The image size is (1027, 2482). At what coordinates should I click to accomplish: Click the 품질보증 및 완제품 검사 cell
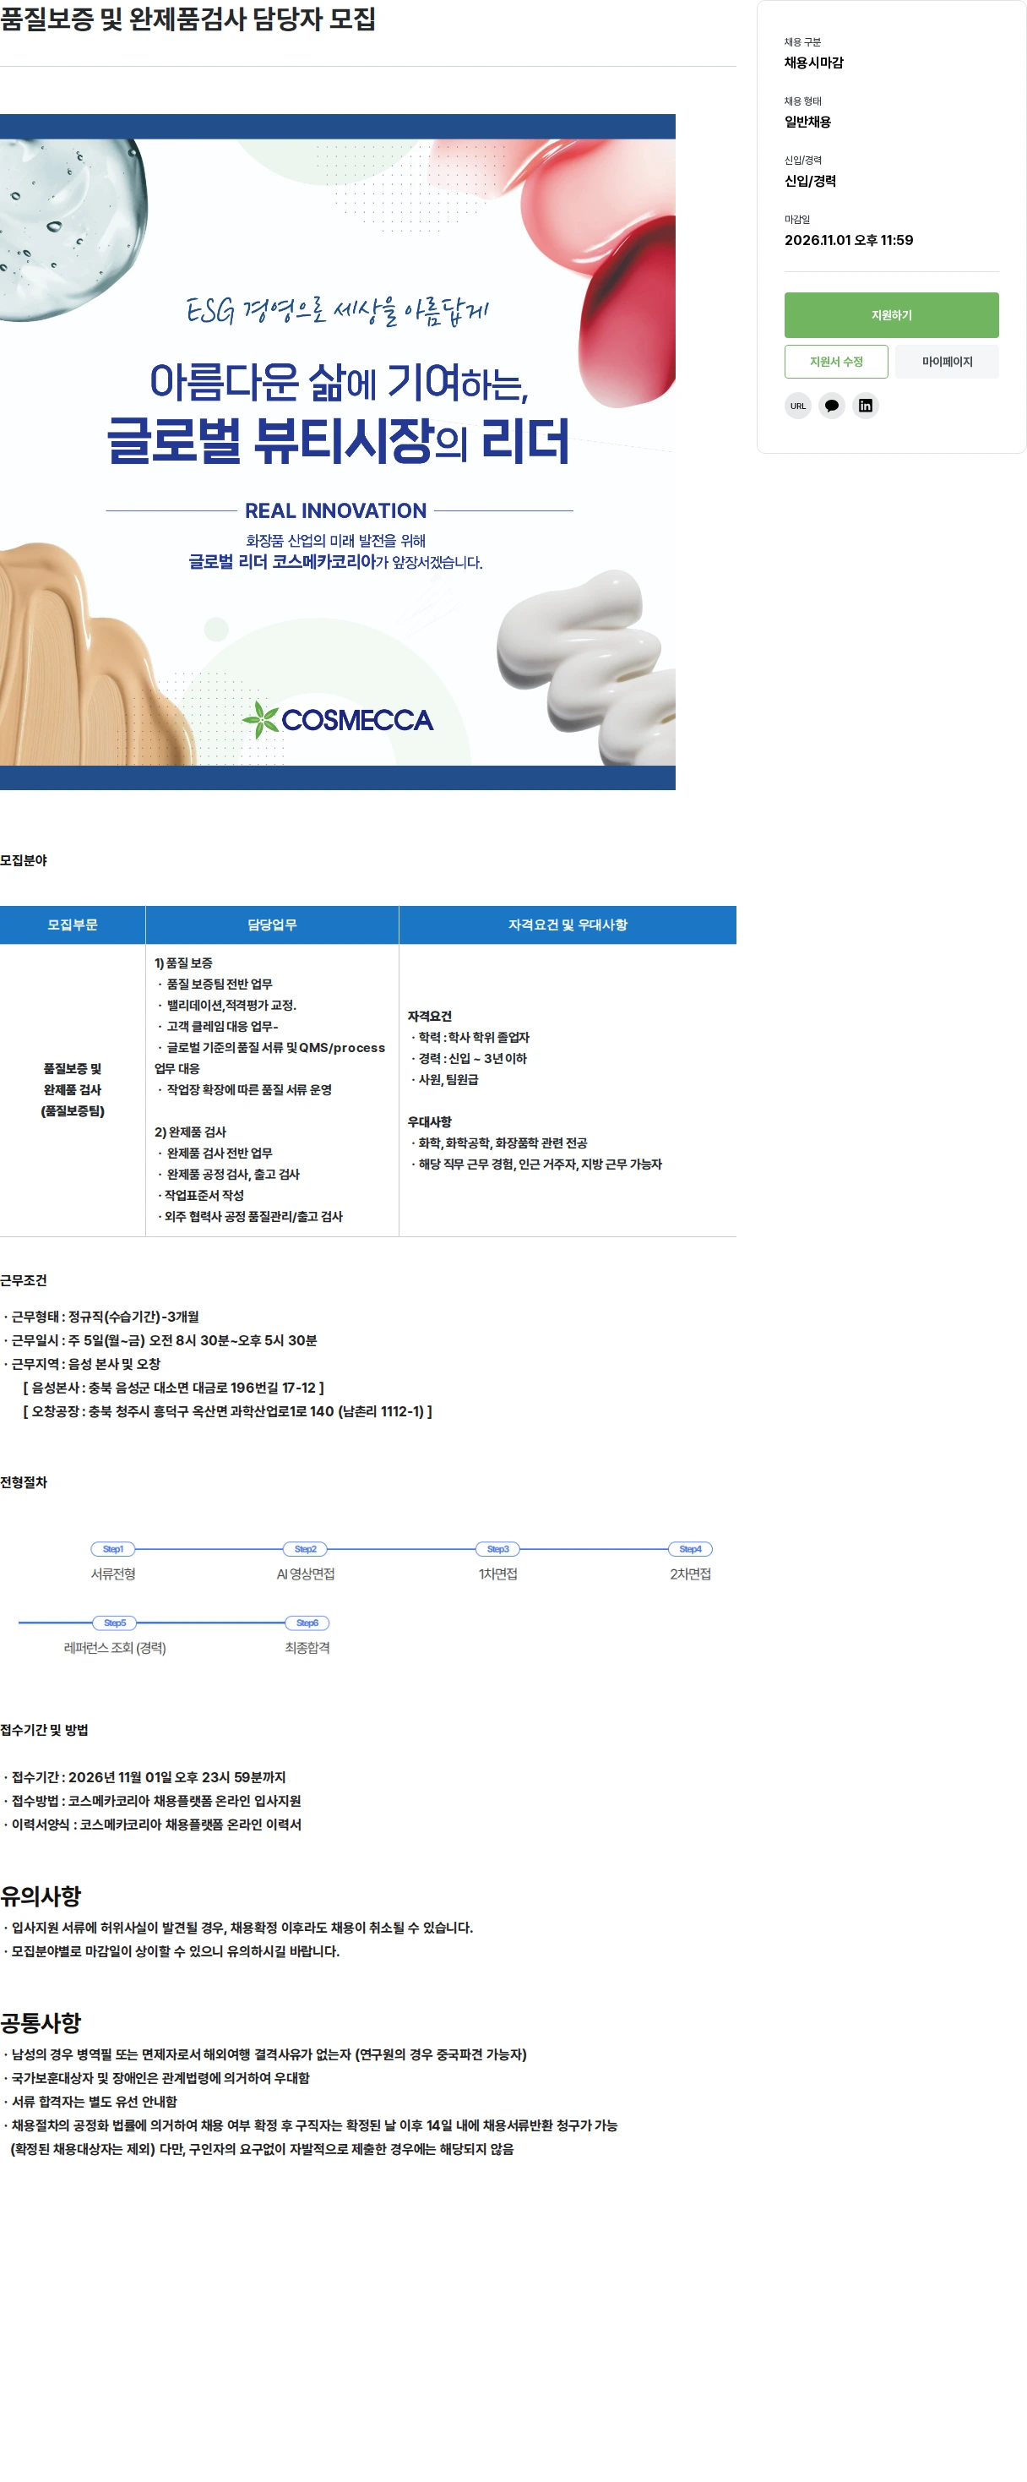pyautogui.click(x=72, y=1089)
